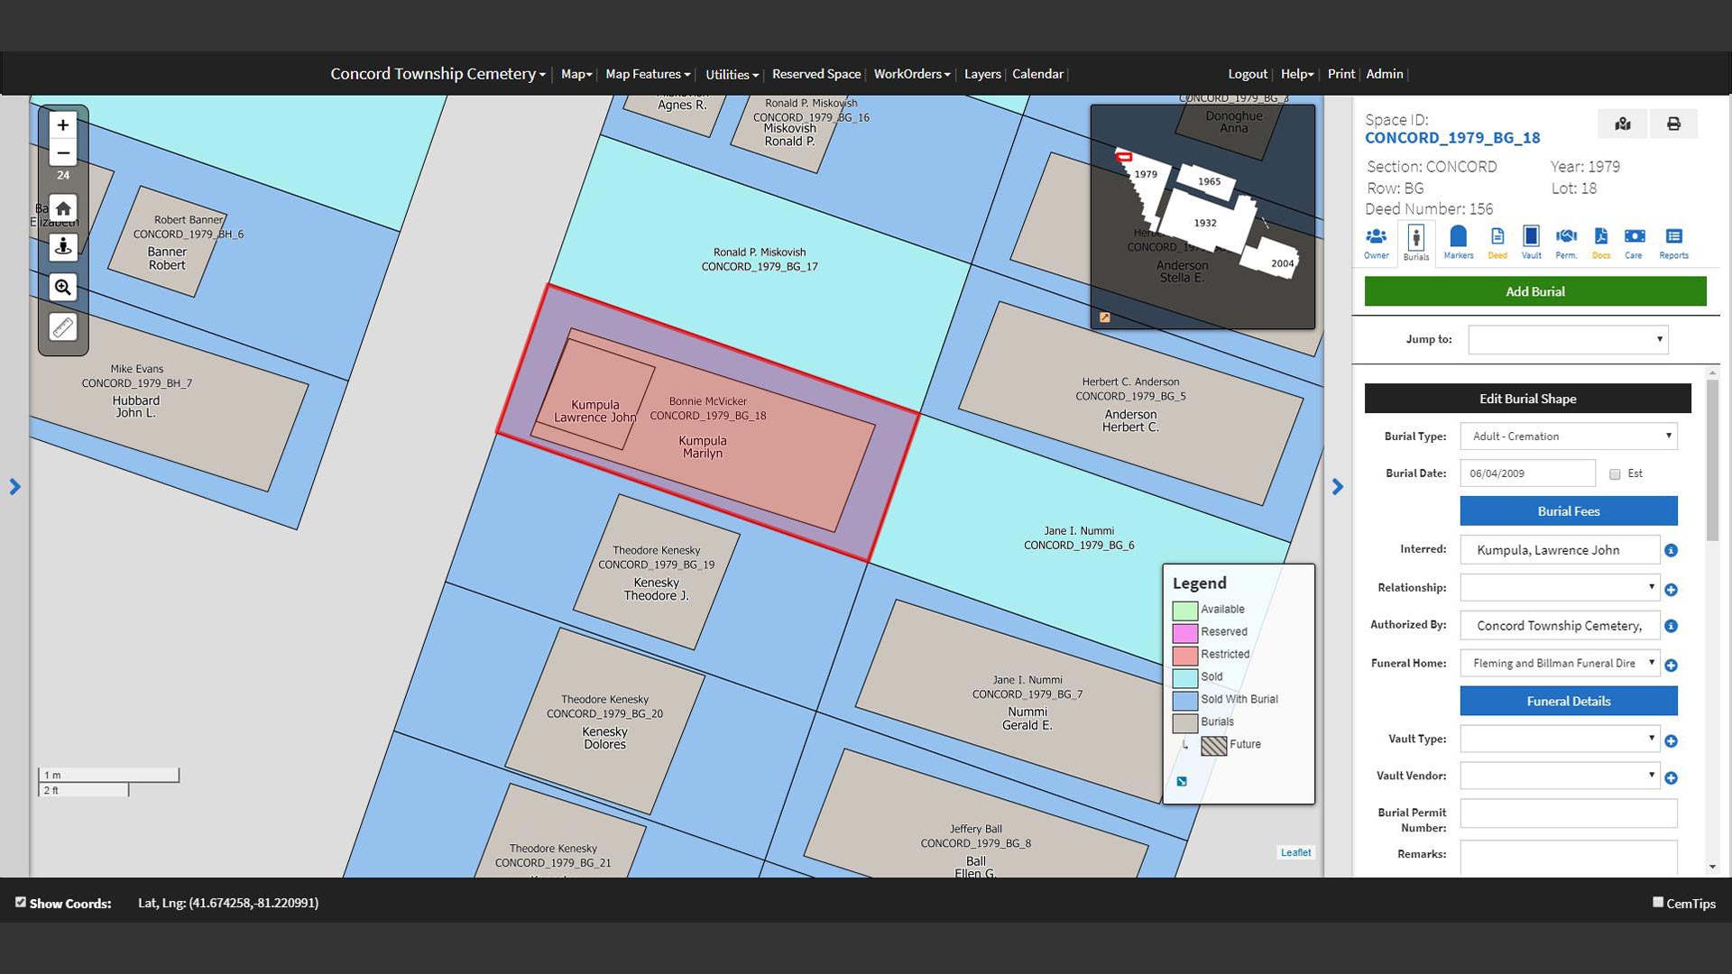Collapse the Legend with its arrow icon

[x=1182, y=782]
